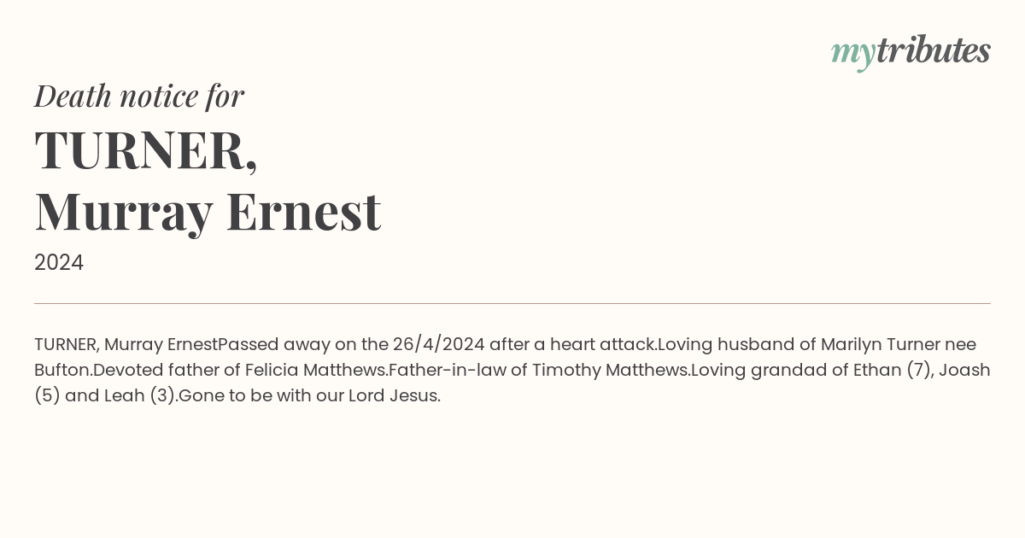Image resolution: width=1025 pixels, height=538 pixels.
Task: Click the green "my" part of logo
Action: (x=853, y=55)
